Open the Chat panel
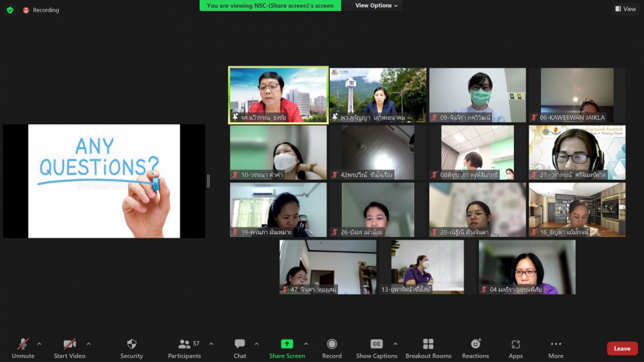Screen dimensions: 644x362 click(240, 345)
